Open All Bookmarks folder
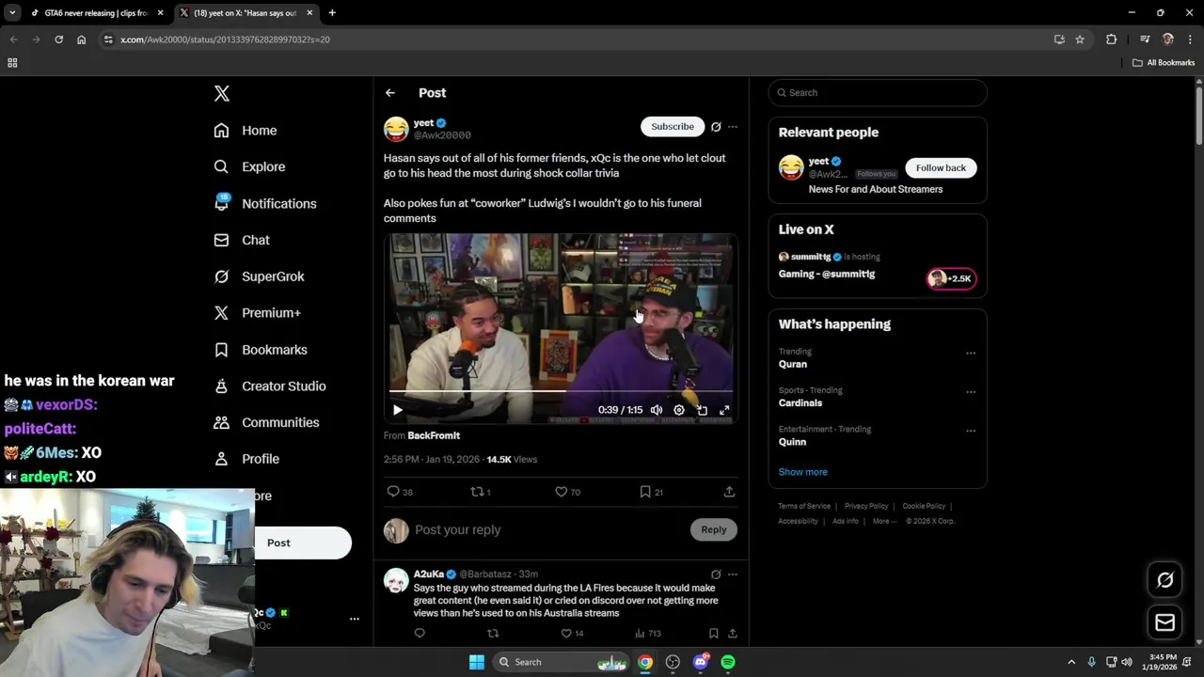 pos(1164,63)
